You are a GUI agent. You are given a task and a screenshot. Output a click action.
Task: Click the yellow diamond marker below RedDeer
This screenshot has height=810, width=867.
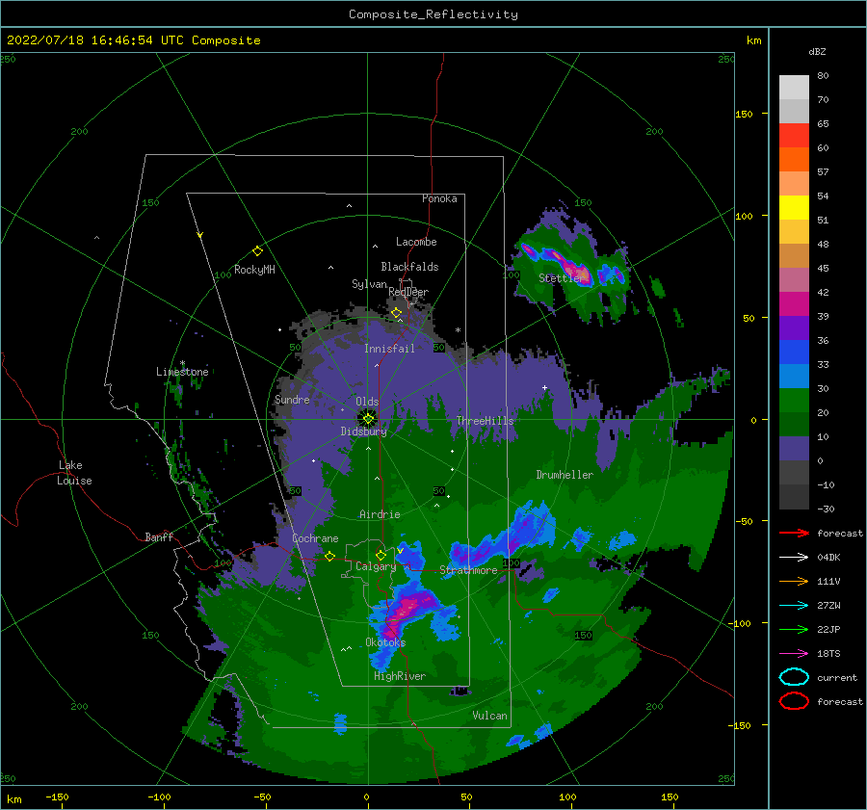pos(396,313)
